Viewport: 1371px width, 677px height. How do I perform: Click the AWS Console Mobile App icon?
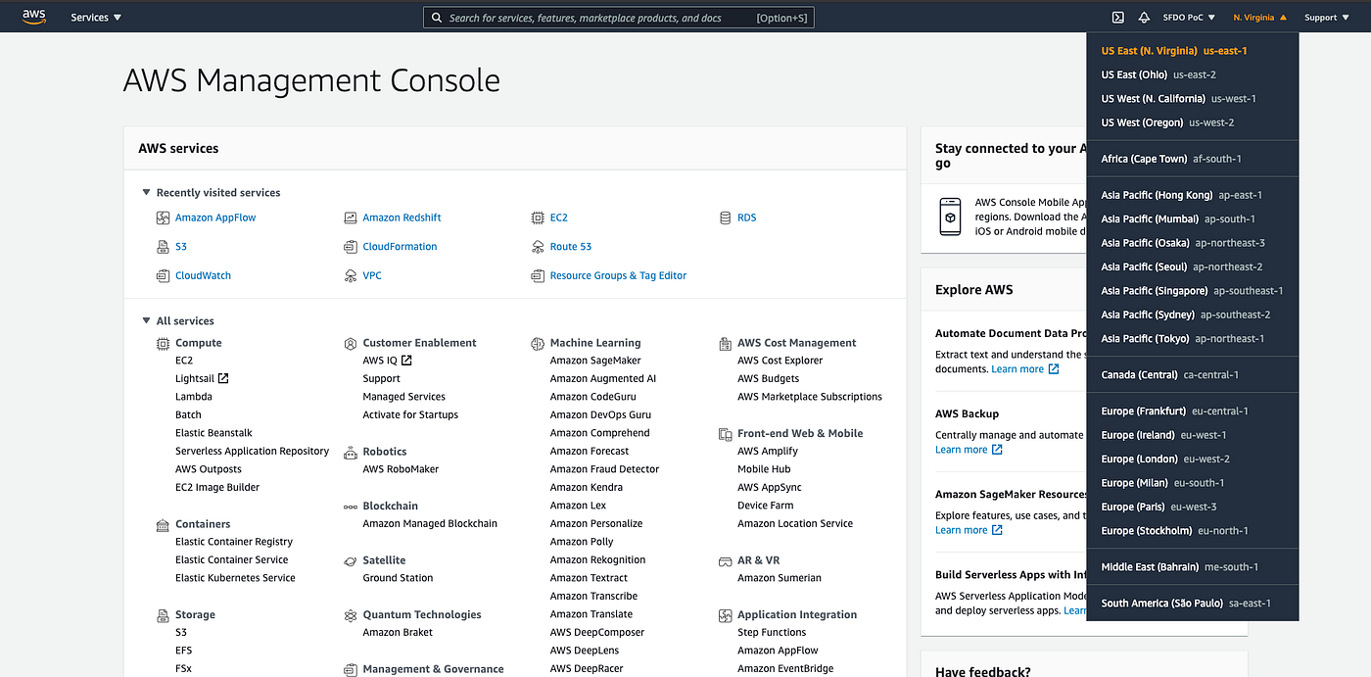pos(950,217)
